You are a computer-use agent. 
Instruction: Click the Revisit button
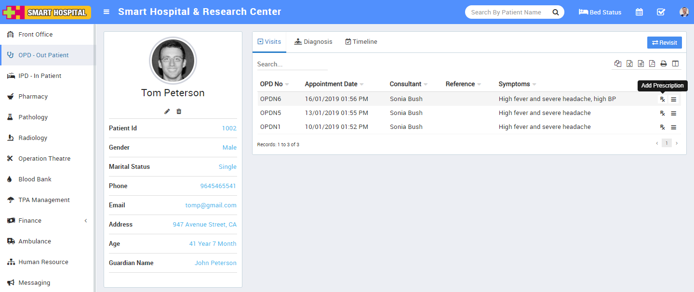pyautogui.click(x=664, y=42)
